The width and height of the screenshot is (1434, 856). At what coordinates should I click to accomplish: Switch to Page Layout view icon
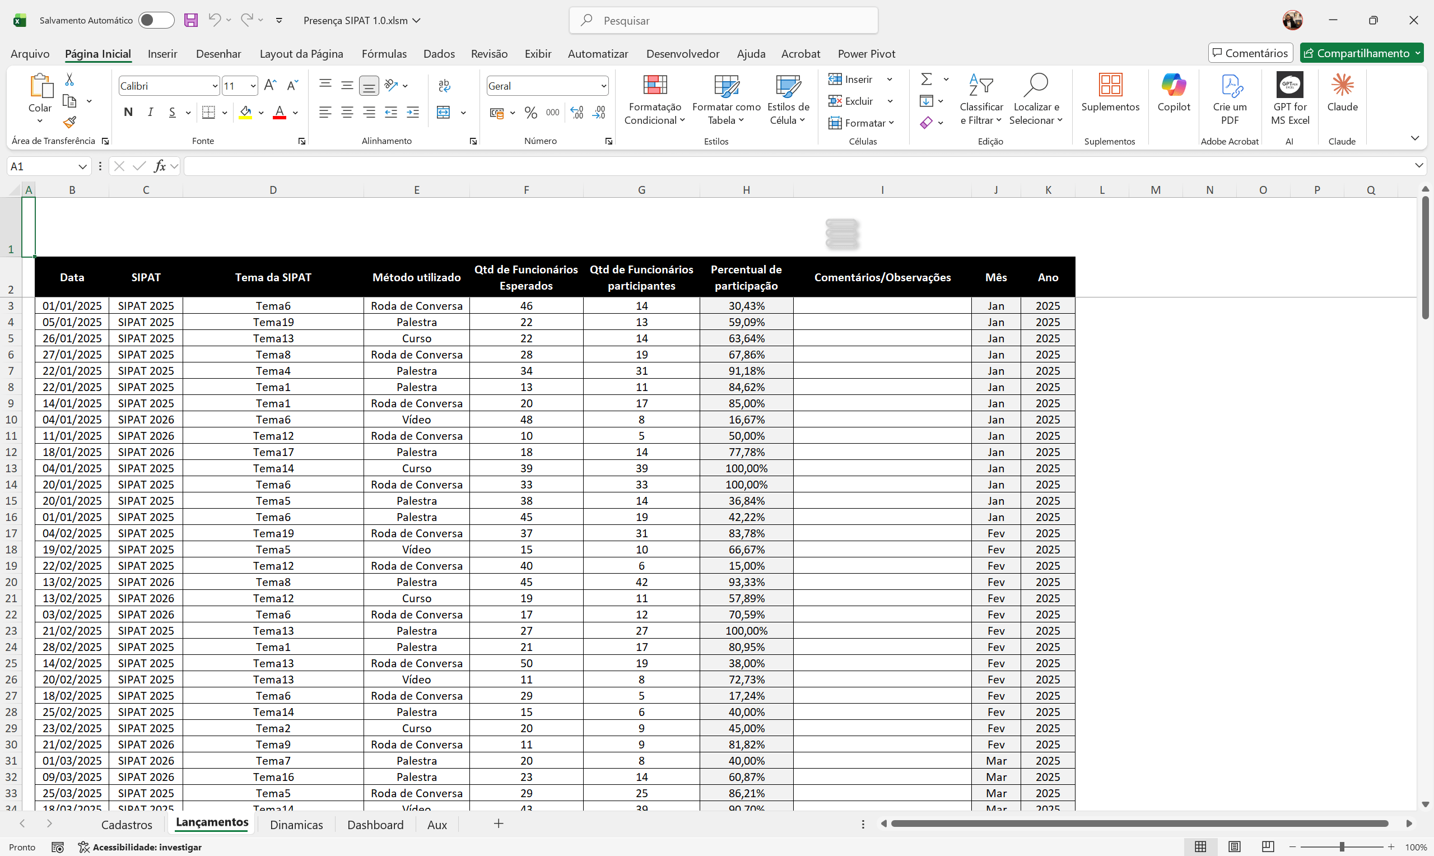click(1234, 847)
